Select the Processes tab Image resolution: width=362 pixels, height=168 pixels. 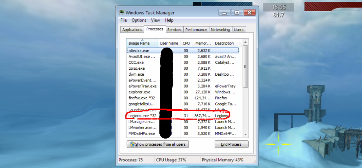tap(155, 29)
